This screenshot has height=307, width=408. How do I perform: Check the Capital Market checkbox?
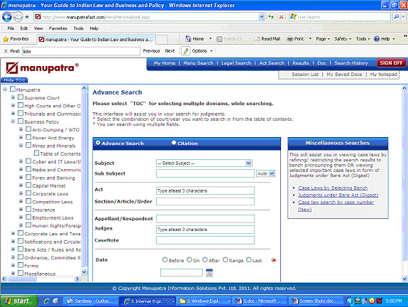[x=28, y=185]
